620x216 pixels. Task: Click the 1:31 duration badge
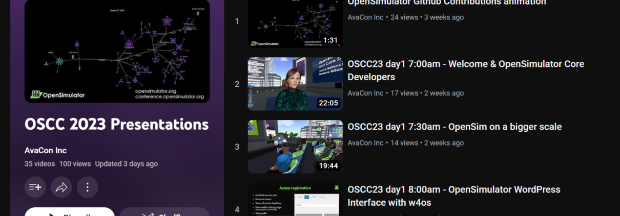click(x=330, y=40)
